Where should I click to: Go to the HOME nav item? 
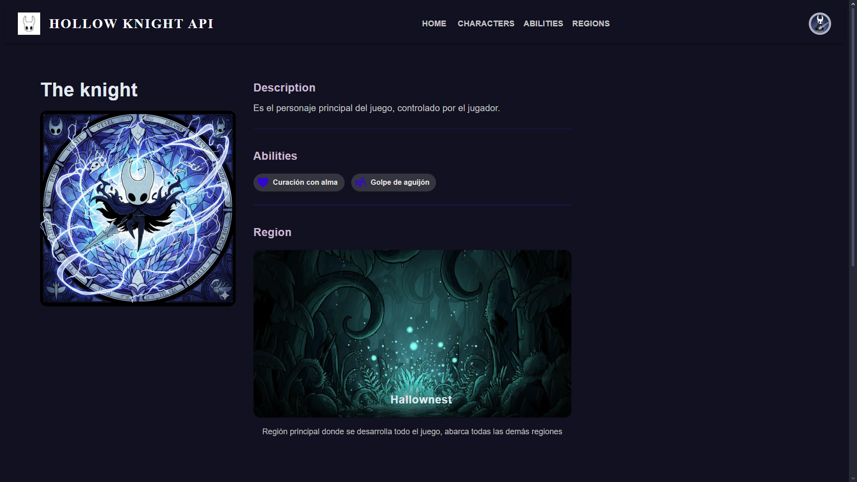pyautogui.click(x=434, y=24)
